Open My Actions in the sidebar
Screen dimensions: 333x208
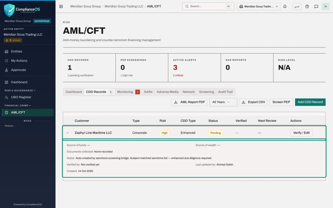28,61
